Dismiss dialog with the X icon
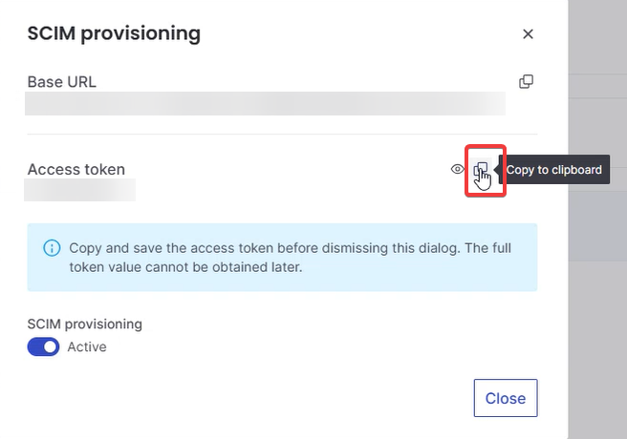This screenshot has width=627, height=439. 528,34
